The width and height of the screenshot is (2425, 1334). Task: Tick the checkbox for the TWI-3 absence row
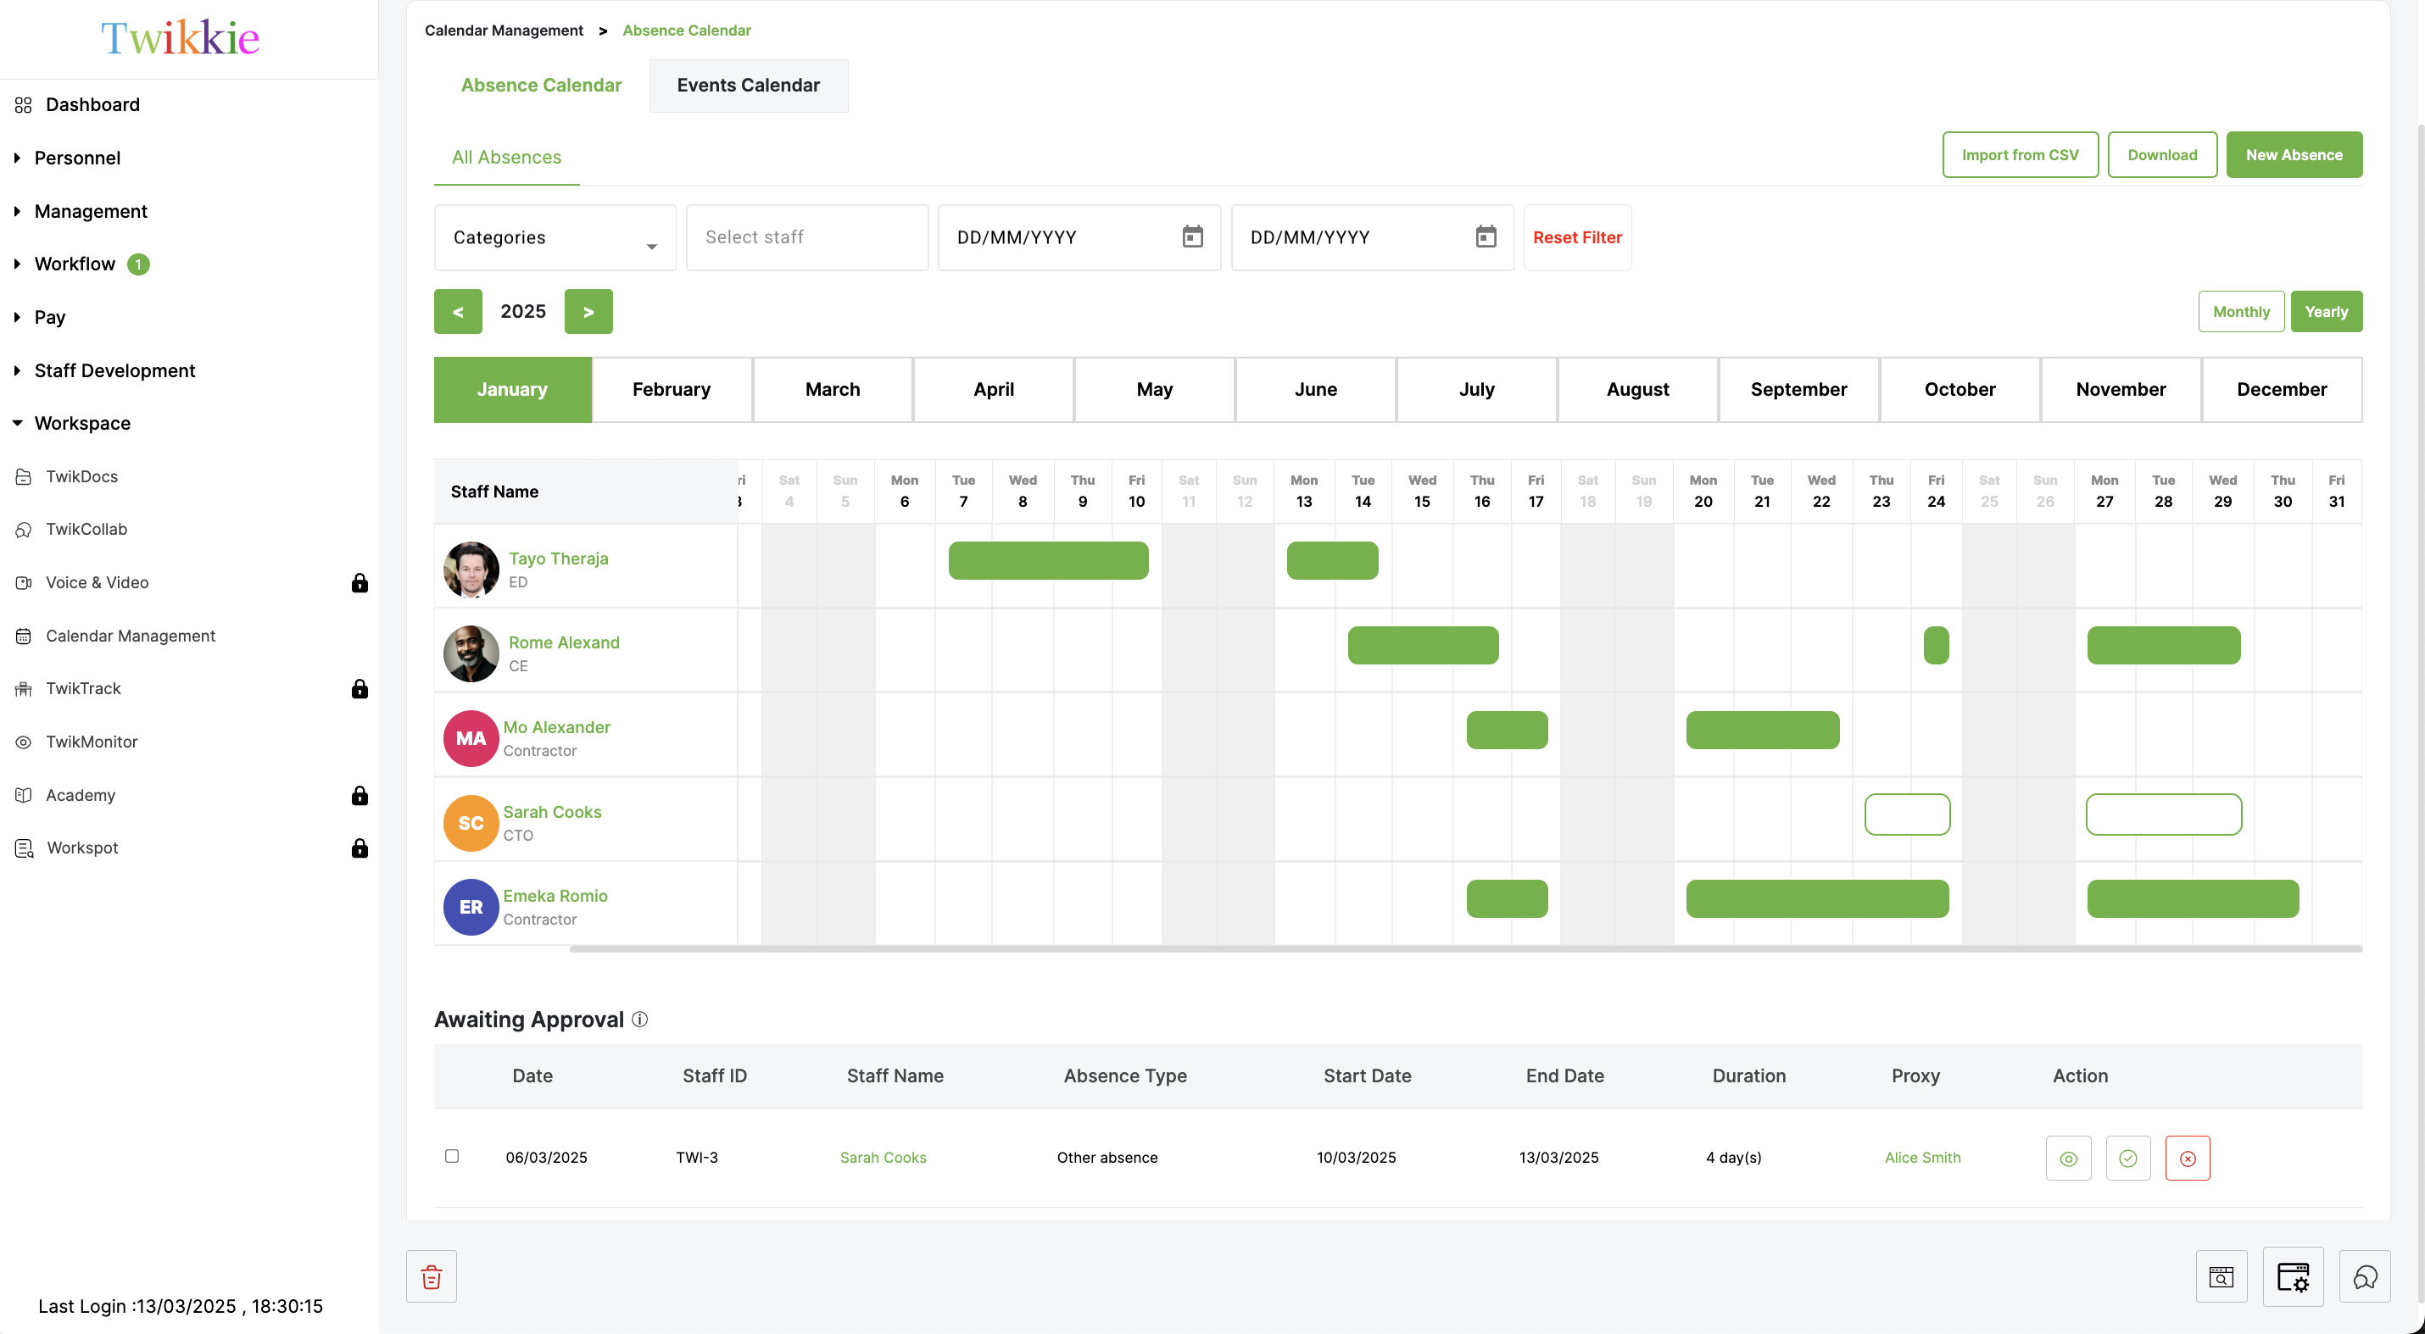tap(453, 1156)
